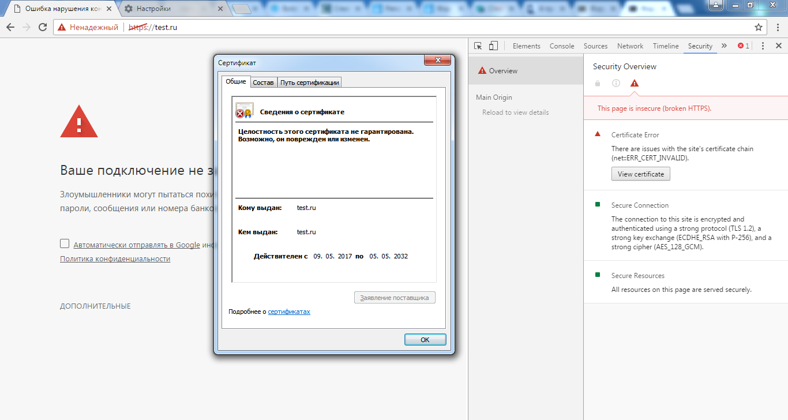Open the Путь сертификации tab
The width and height of the screenshot is (788, 420).
[310, 82]
